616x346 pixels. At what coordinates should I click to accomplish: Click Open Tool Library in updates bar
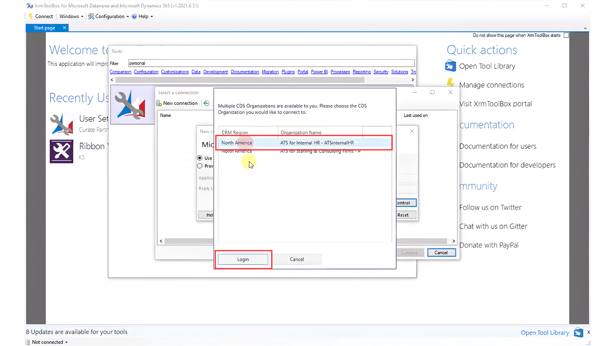click(x=545, y=333)
